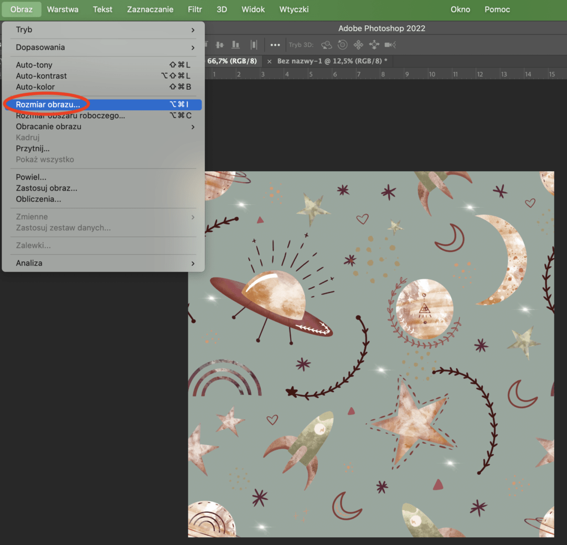Select the 3D video camera zoom icon
The image size is (567, 545).
click(390, 45)
